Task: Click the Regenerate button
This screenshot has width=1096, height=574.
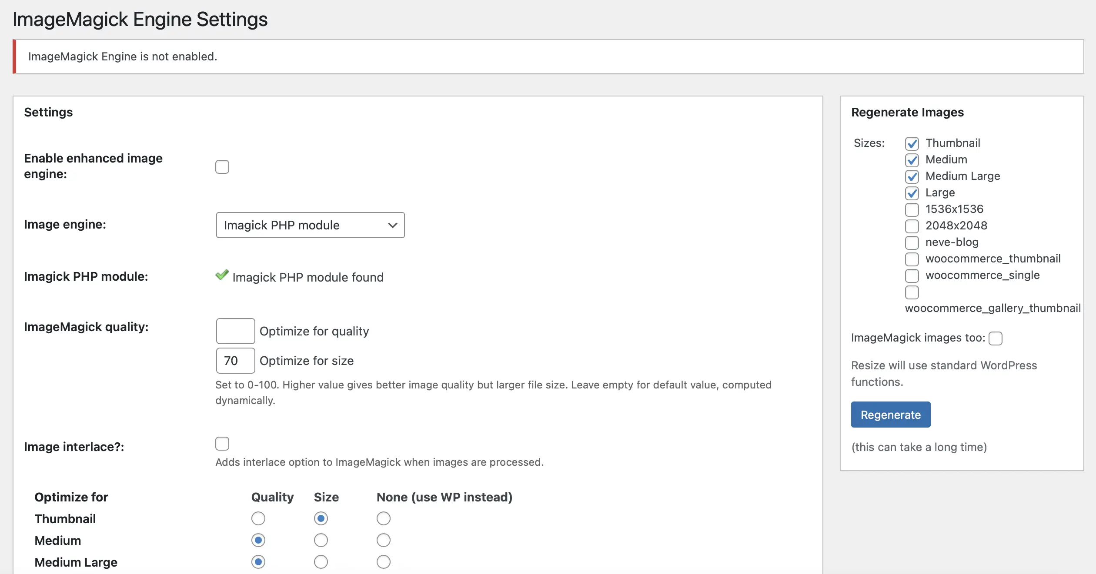Action: [x=891, y=414]
